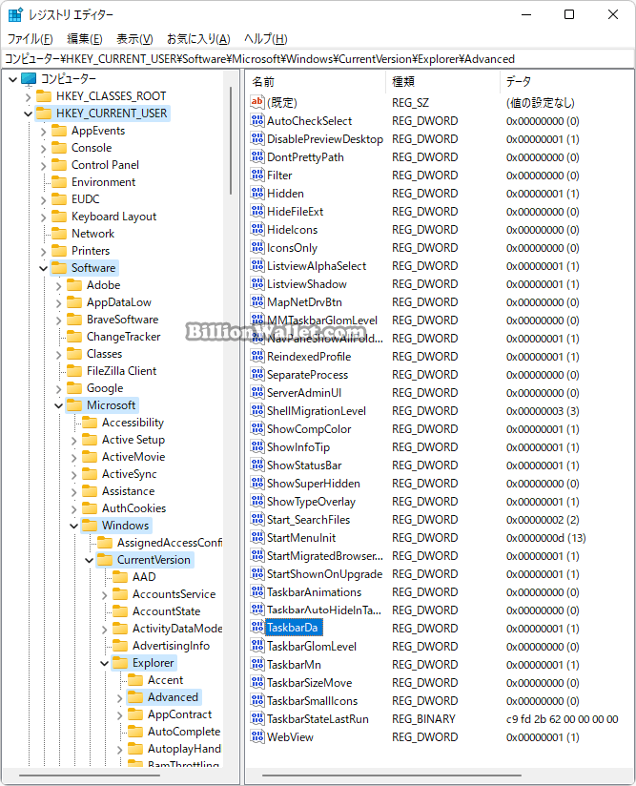This screenshot has width=636, height=786.
Task: Select the BraveSoftware key
Action: tap(122, 320)
